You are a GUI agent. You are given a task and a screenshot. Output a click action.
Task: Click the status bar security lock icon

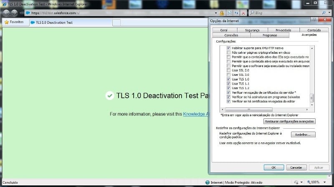tap(296, 182)
